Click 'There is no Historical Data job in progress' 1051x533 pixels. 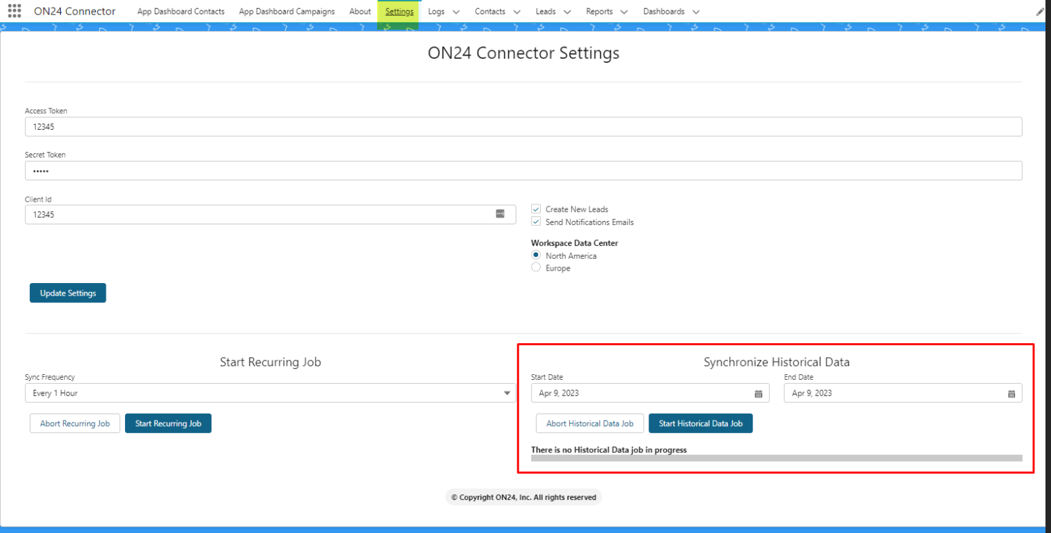tap(609, 450)
